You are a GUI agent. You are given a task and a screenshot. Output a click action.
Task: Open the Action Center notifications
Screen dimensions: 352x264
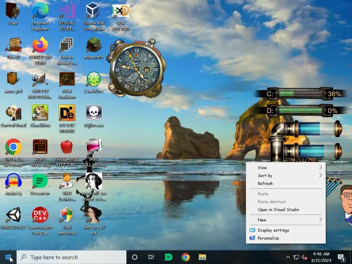(x=341, y=257)
